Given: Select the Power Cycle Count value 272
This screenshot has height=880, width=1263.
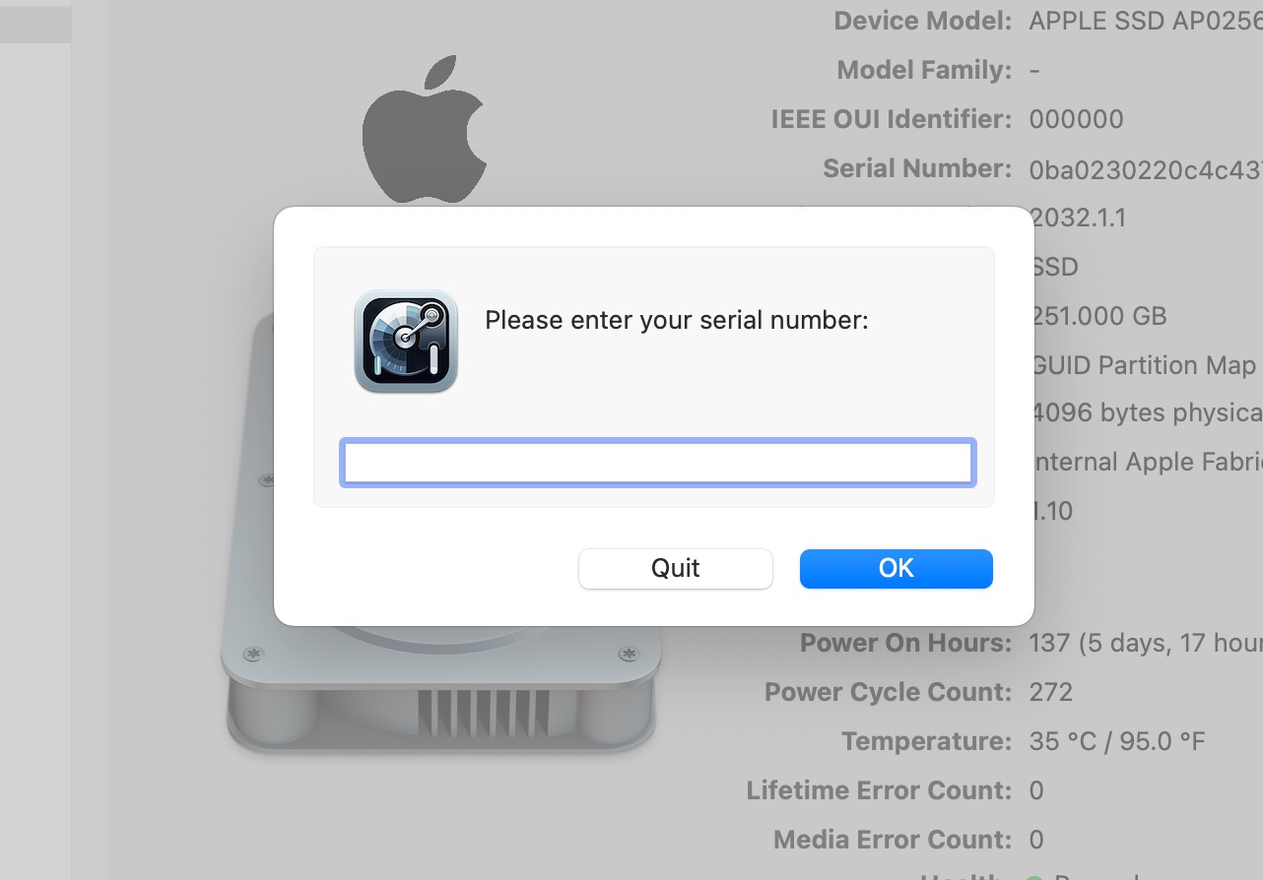Looking at the screenshot, I should (x=1050, y=692).
